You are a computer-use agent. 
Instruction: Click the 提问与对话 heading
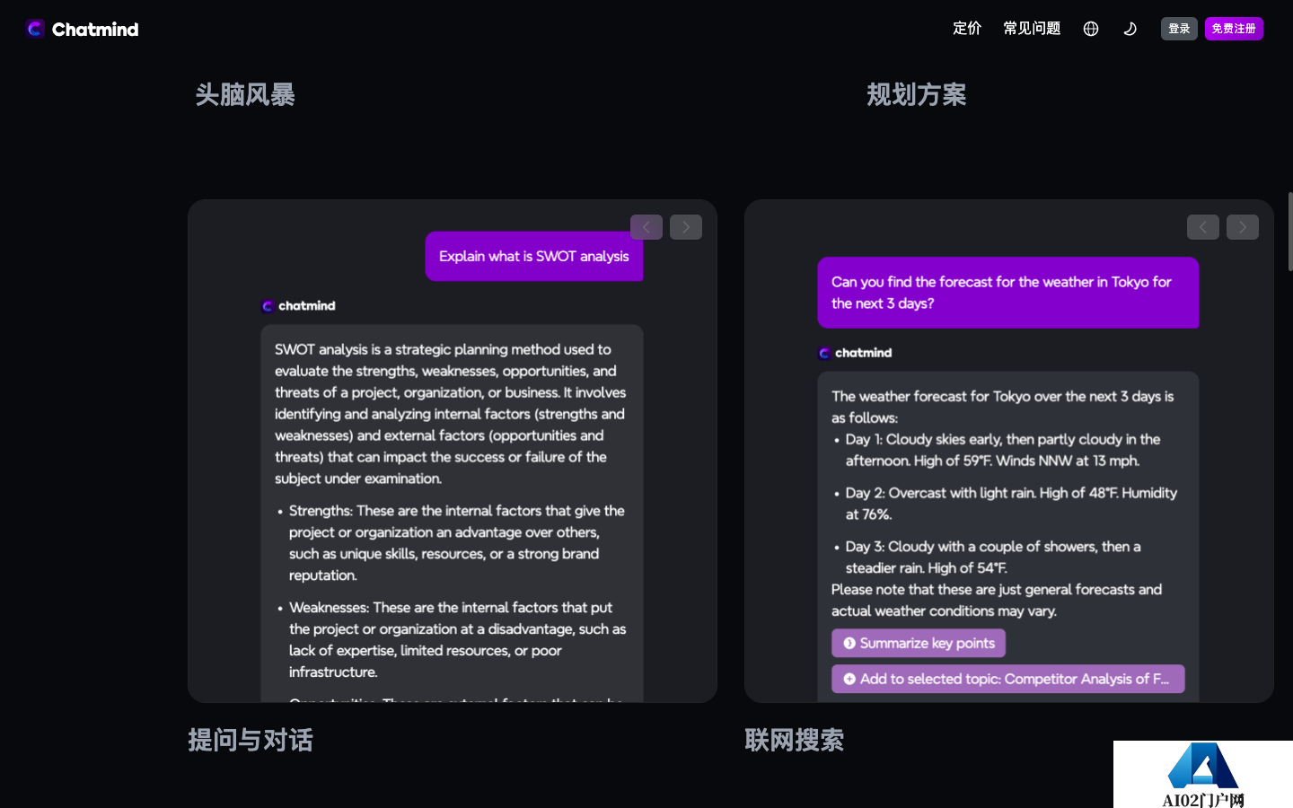251,740
